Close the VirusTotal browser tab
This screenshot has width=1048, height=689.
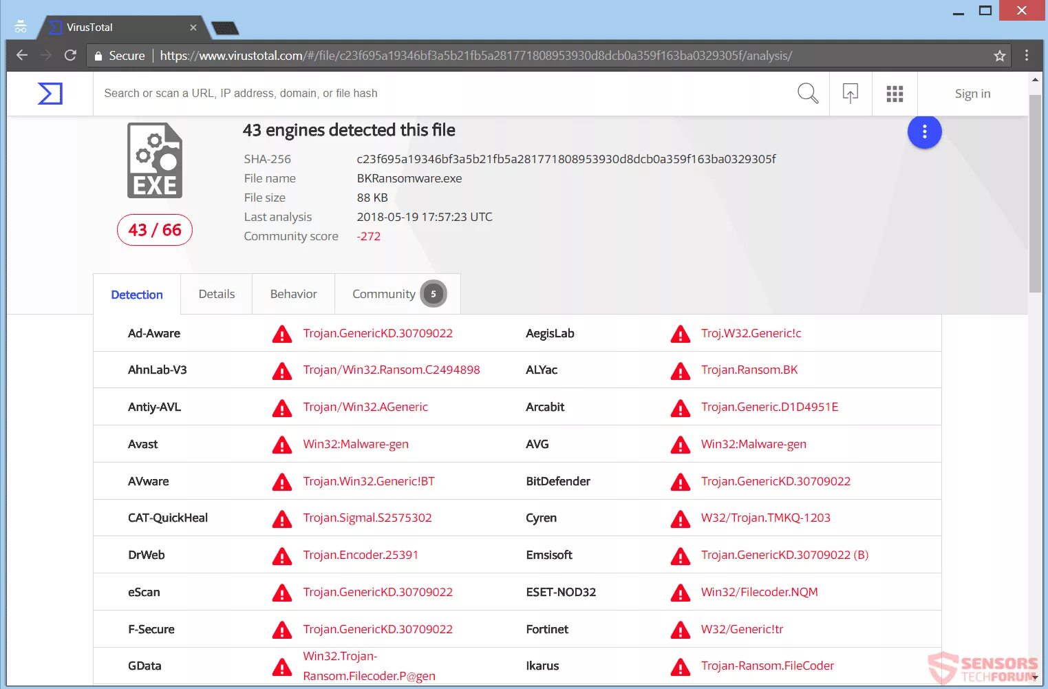coord(193,28)
